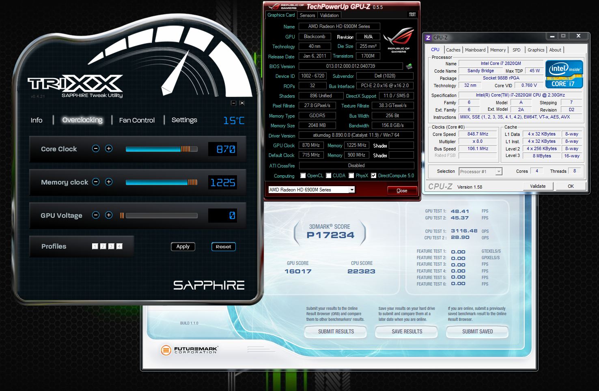The image size is (599, 391).
Task: Click Driver Version field in GPU-Z
Action: click(x=356, y=135)
